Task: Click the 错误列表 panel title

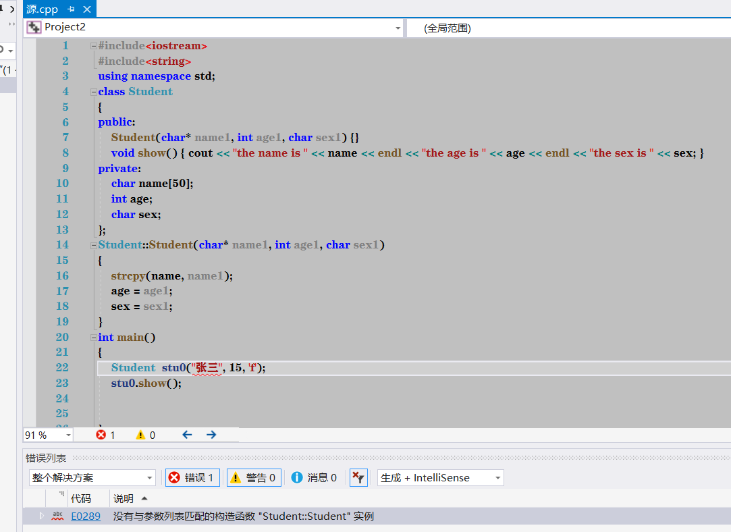Action: pyautogui.click(x=46, y=458)
